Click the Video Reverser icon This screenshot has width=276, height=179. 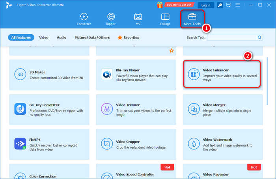coord(194,176)
